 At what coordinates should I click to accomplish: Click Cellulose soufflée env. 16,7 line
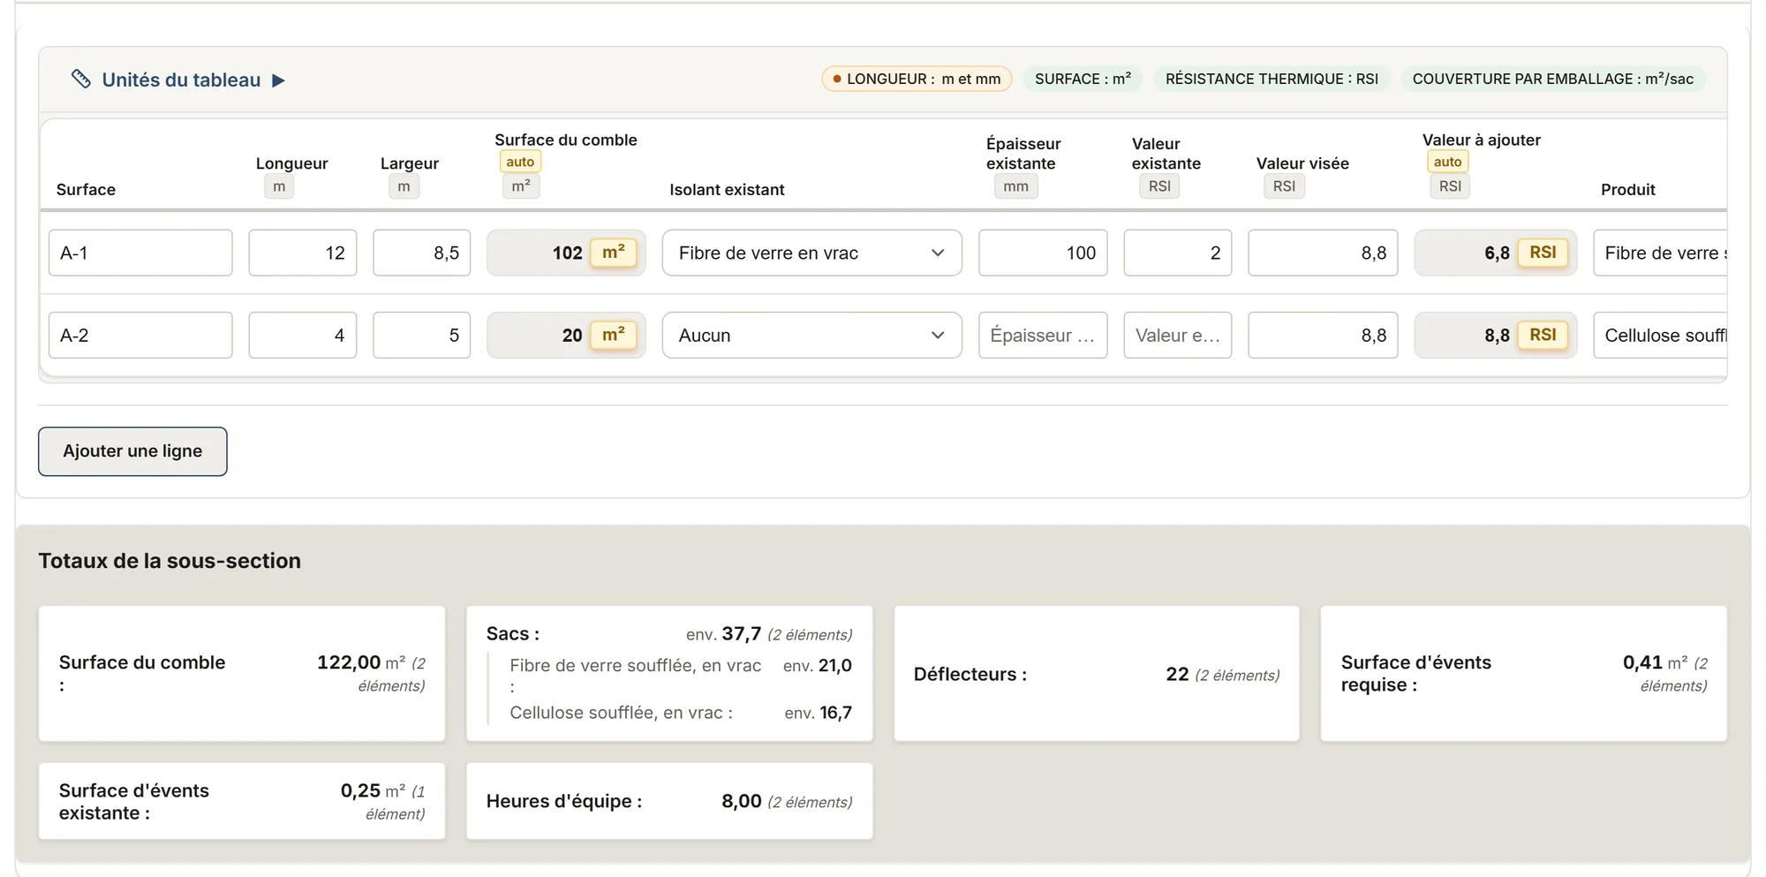[680, 713]
